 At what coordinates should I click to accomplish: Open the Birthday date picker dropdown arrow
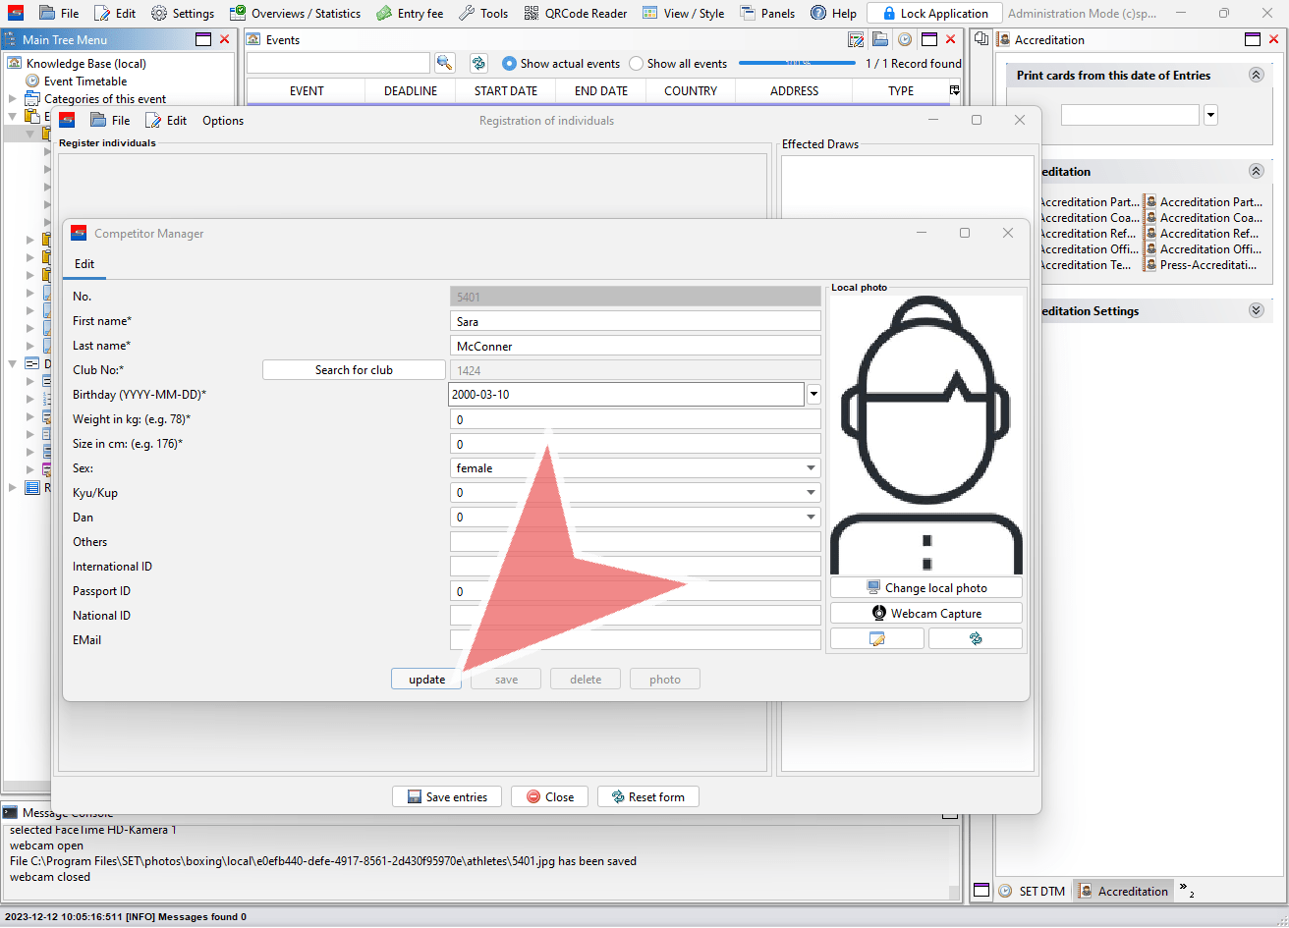point(813,395)
